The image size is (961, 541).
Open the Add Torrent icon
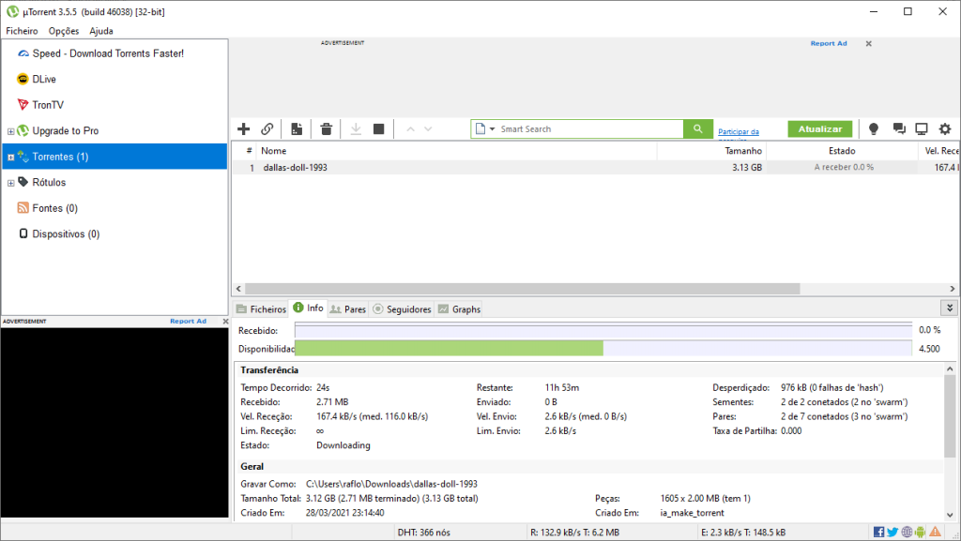[x=244, y=128]
